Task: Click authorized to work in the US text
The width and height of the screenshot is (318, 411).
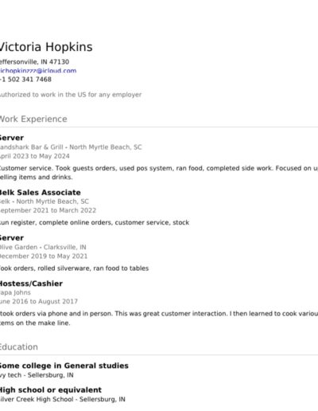Action: point(71,95)
